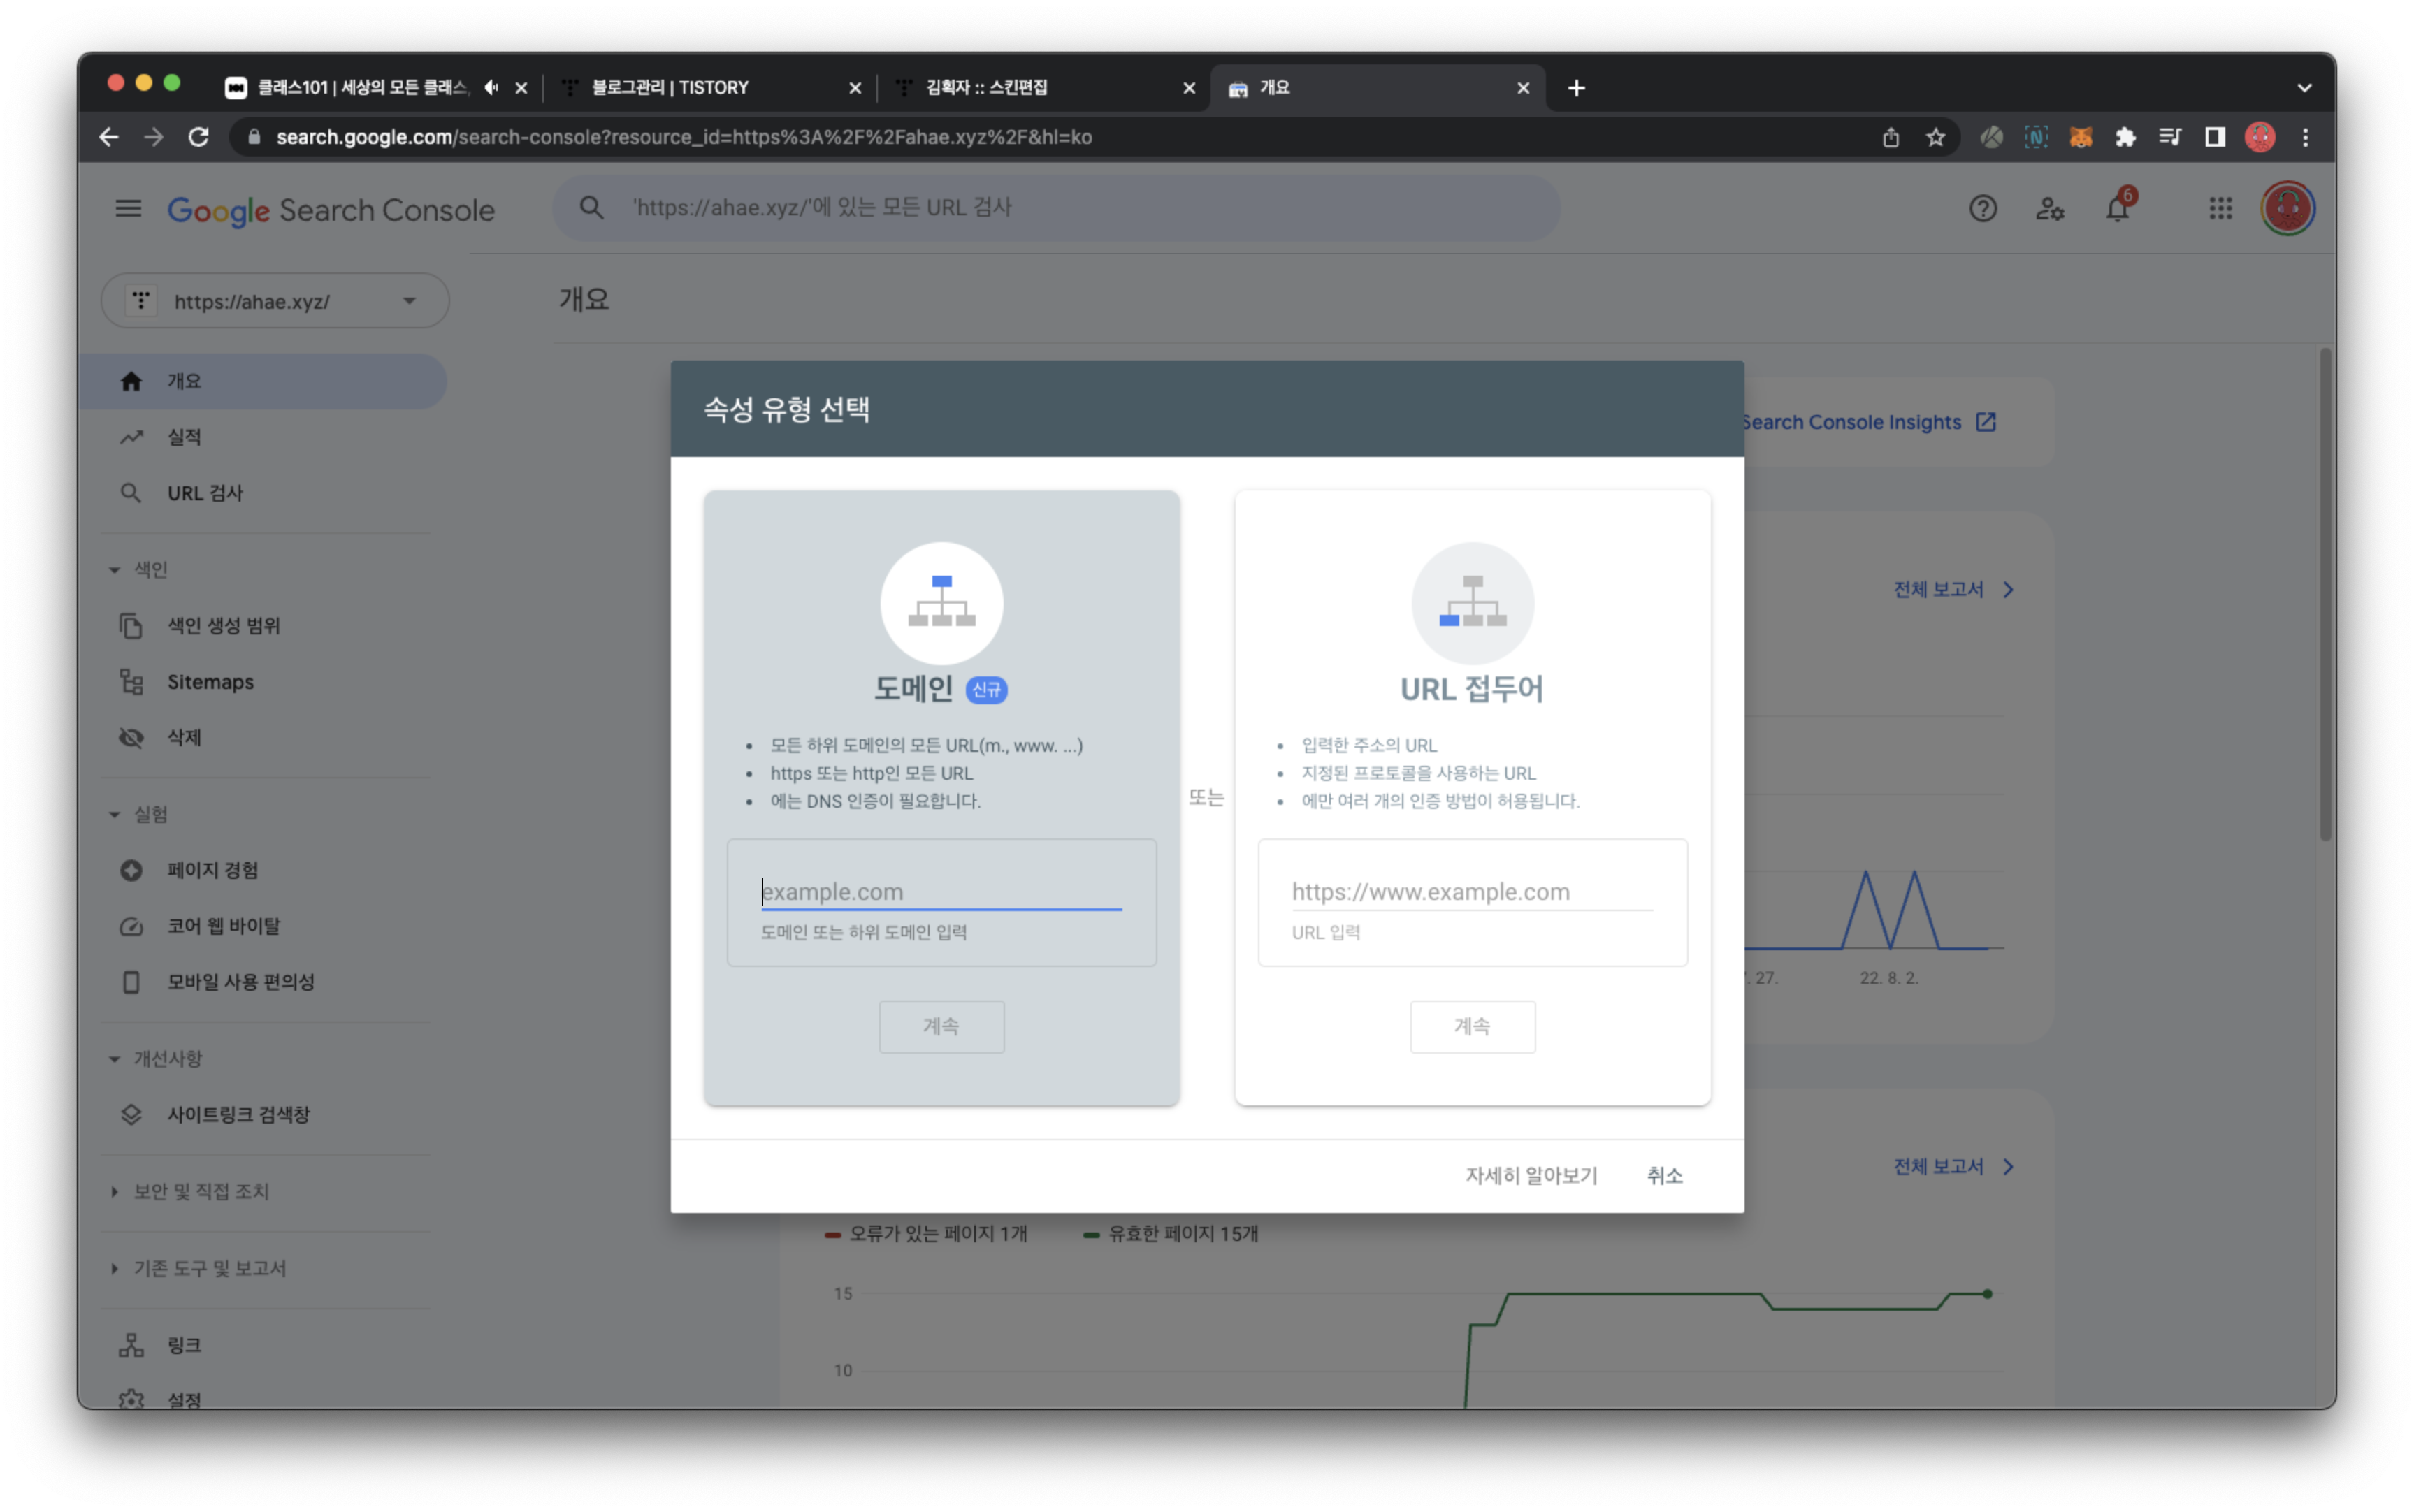Collapse the 색인 sidebar section
Viewport: 2414px width, 1512px height.
click(115, 570)
